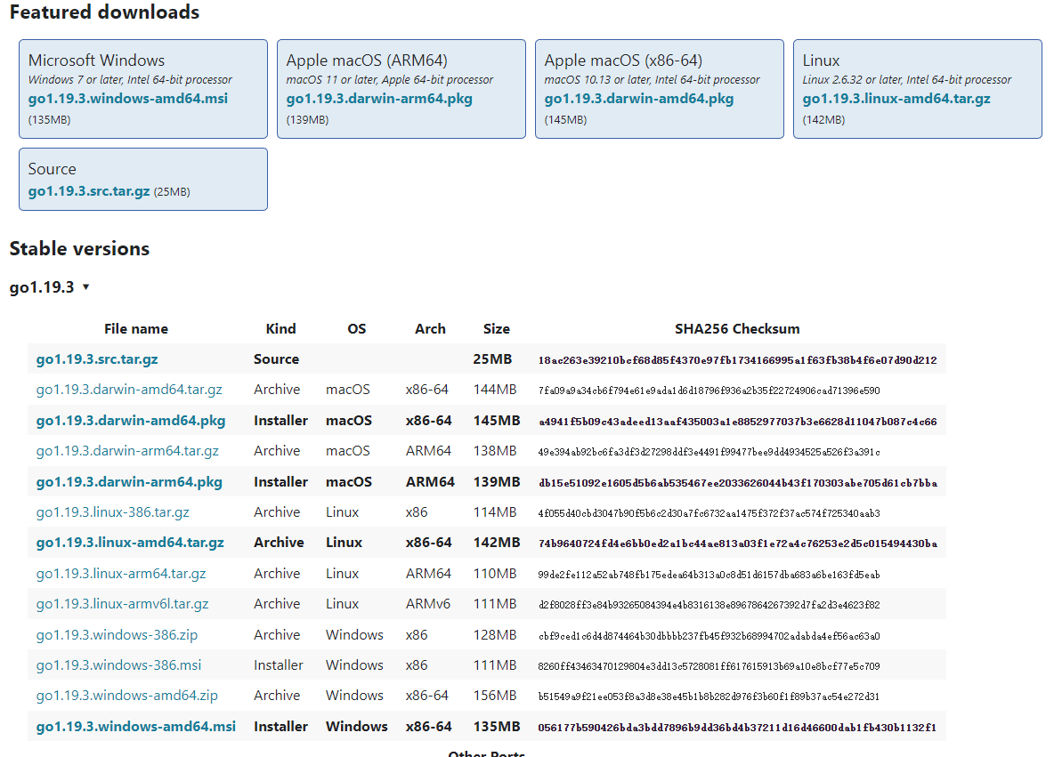1054x757 pixels.
Task: Open go1.19.3.windows-386.zip table link
Action: 117,635
